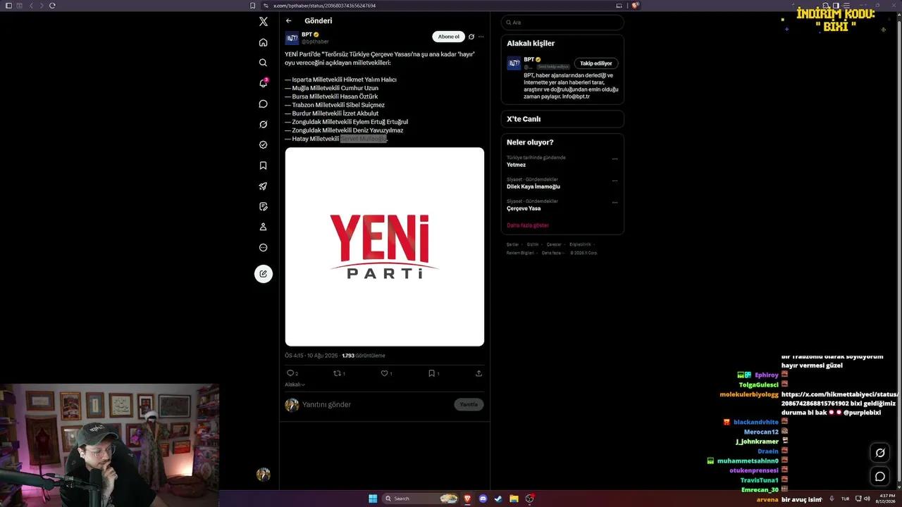902x507 pixels.
Task: Click the Gizlilik footer link
Action: pyautogui.click(x=533, y=244)
